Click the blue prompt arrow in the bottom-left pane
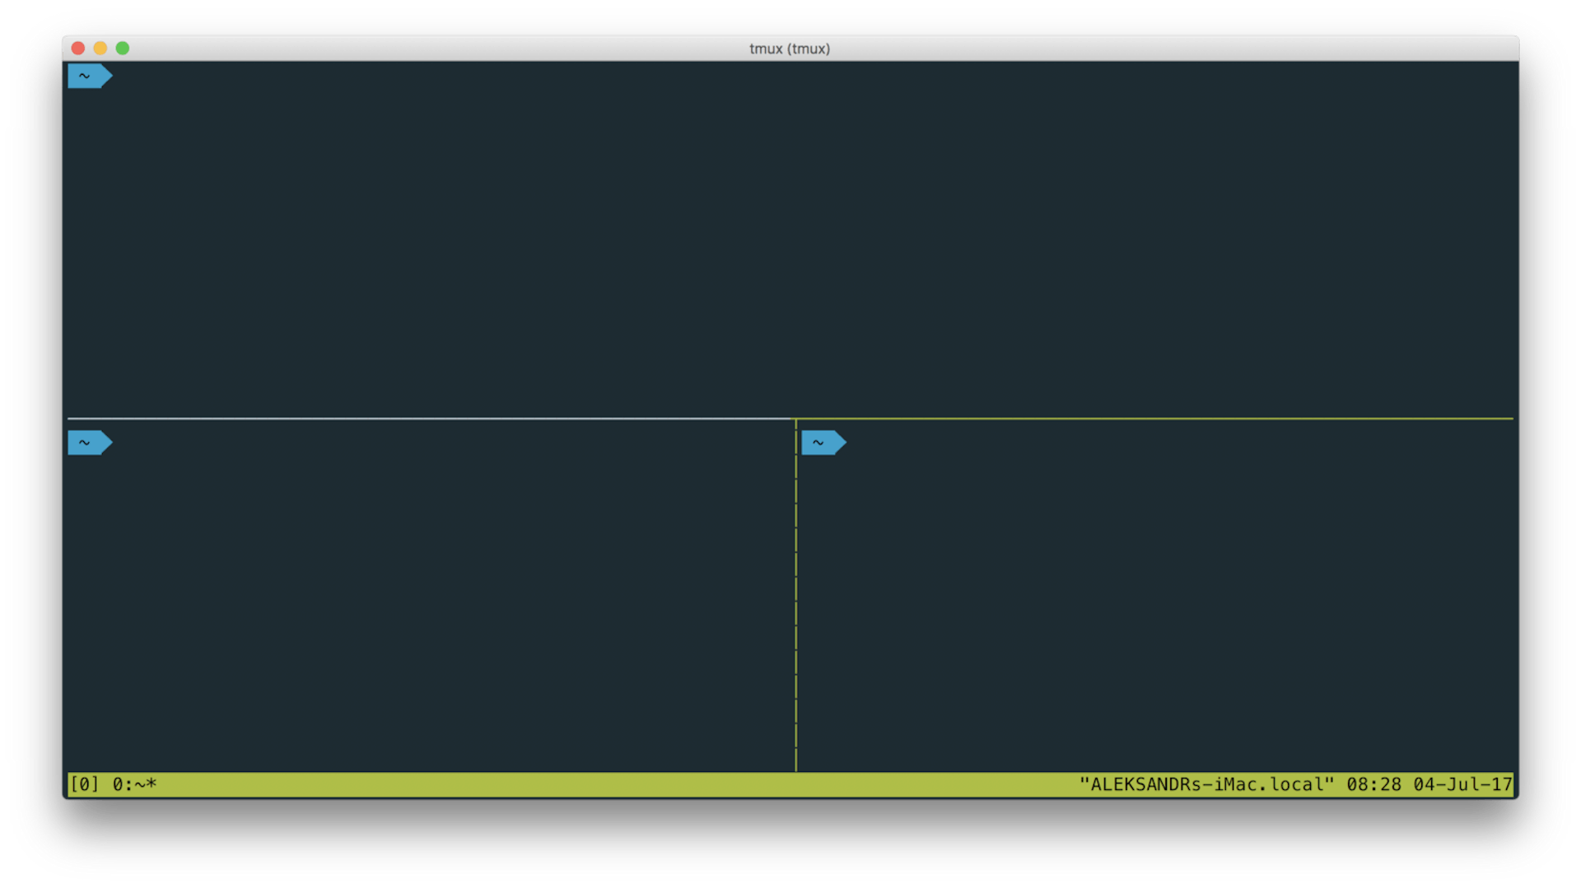This screenshot has width=1581, height=888. click(x=90, y=442)
